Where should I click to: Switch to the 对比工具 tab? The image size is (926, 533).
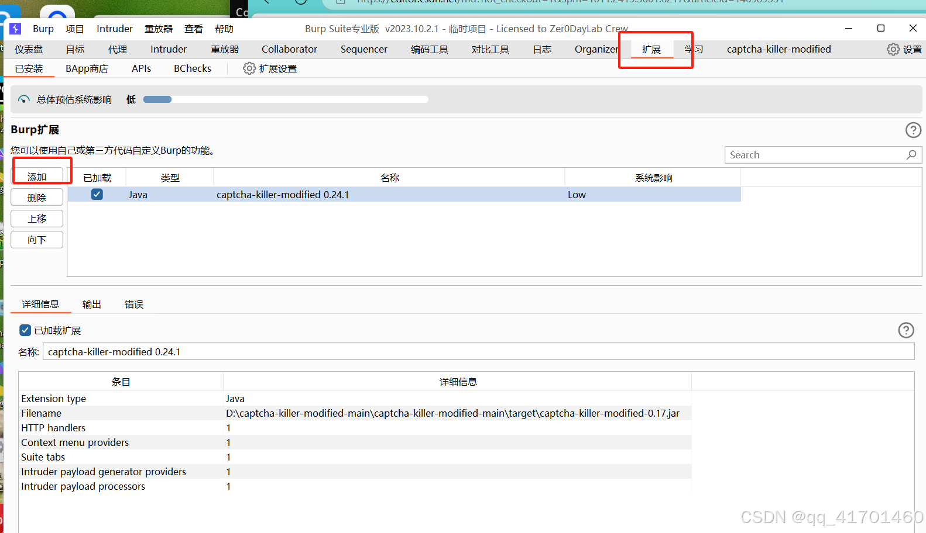(x=491, y=49)
